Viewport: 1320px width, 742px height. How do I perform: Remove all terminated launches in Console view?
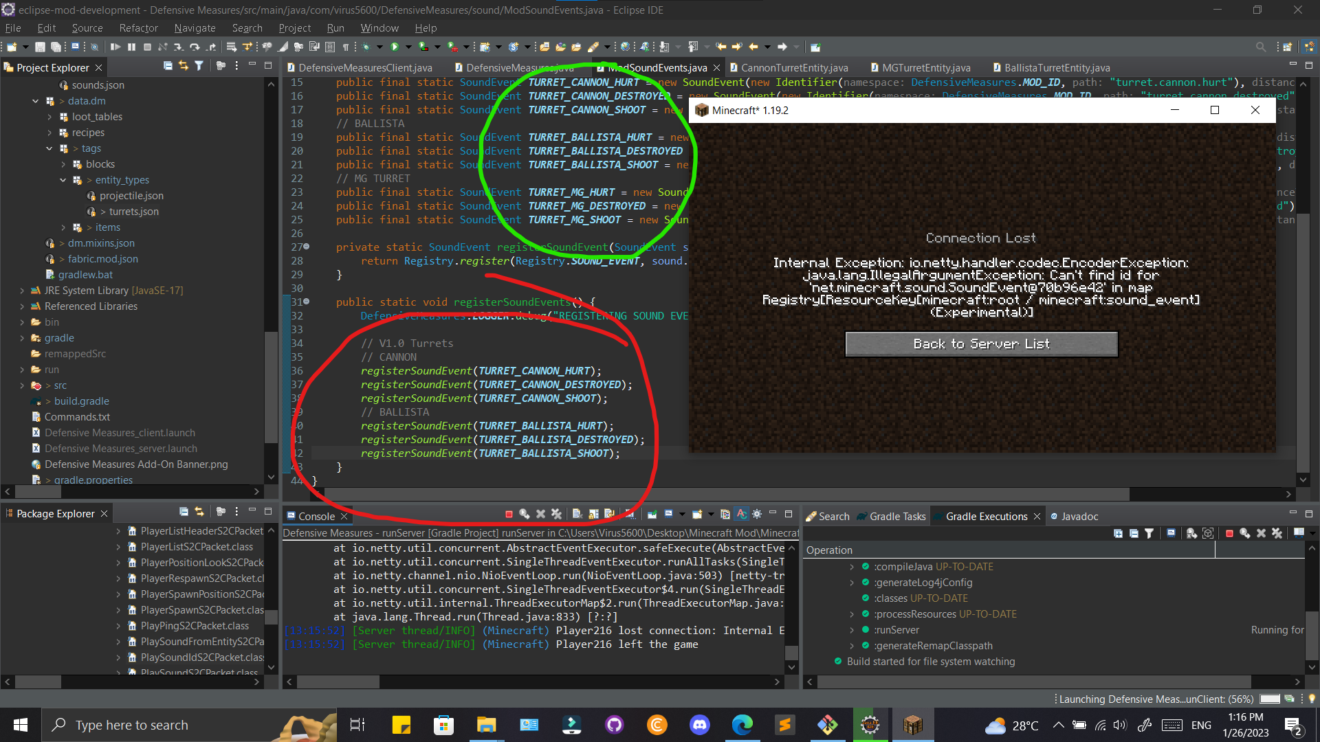click(x=557, y=514)
